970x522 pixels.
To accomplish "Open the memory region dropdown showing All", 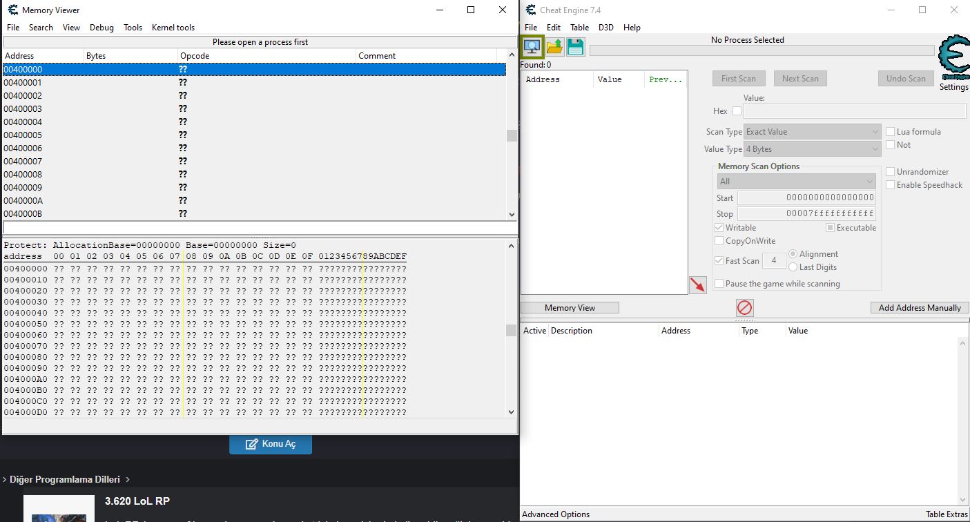I will [x=797, y=182].
